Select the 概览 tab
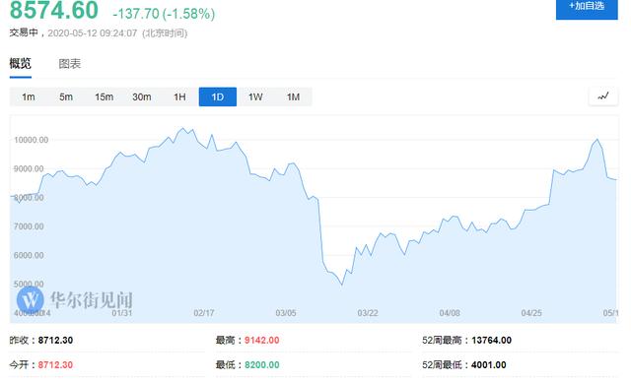This screenshot has width=631, height=384. [20, 63]
